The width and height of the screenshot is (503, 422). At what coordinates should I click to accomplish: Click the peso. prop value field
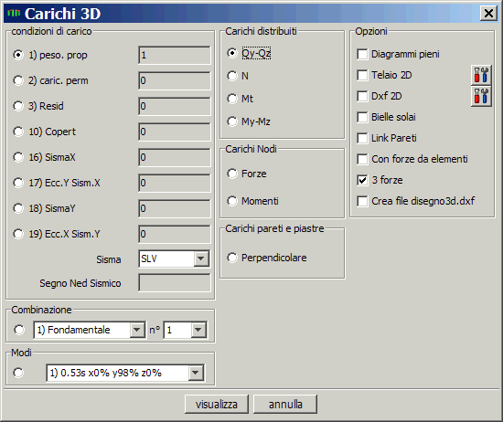coord(175,55)
